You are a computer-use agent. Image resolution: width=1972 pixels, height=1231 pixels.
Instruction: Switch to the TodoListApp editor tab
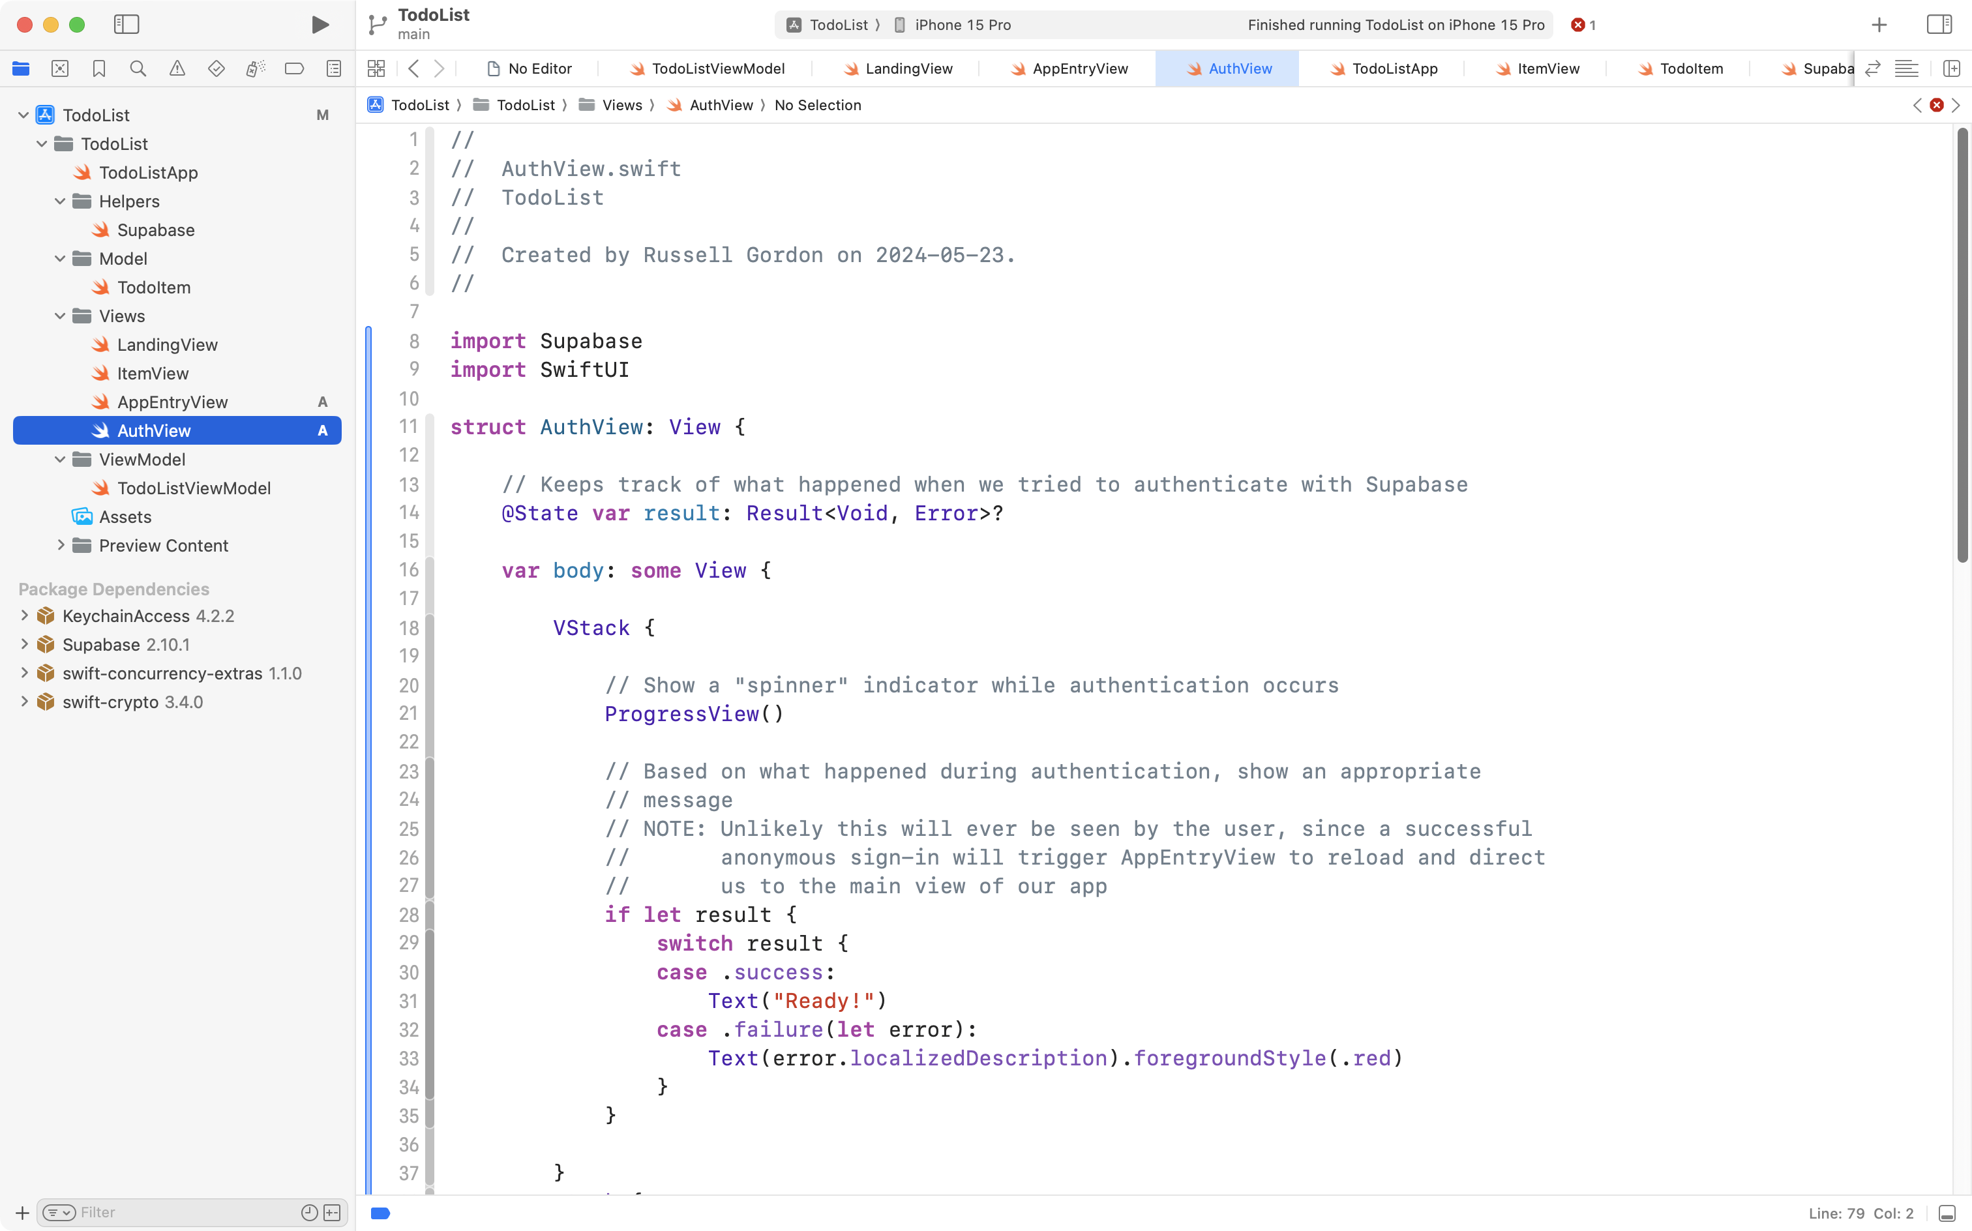click(x=1394, y=68)
